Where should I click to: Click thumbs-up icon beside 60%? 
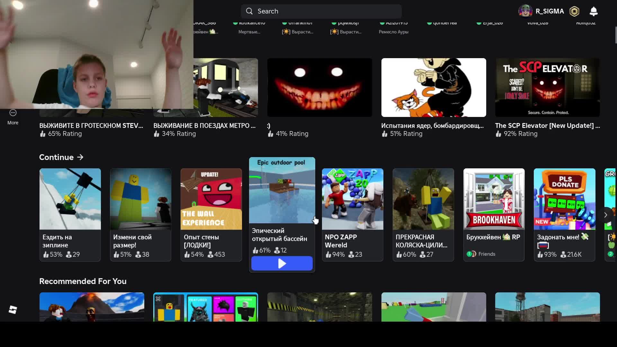pos(399,254)
